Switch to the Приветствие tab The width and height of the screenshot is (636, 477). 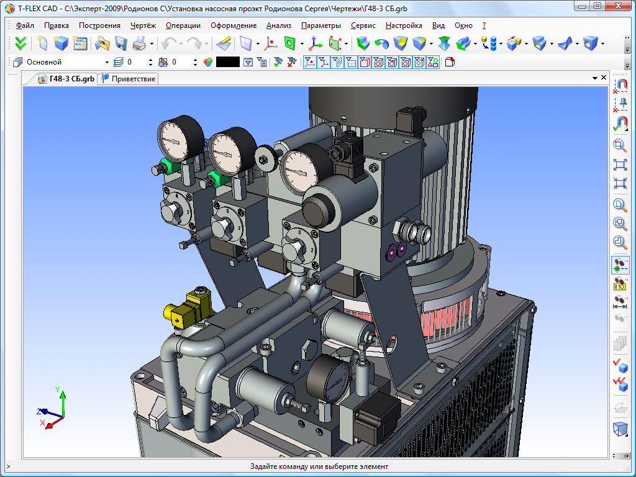[129, 78]
